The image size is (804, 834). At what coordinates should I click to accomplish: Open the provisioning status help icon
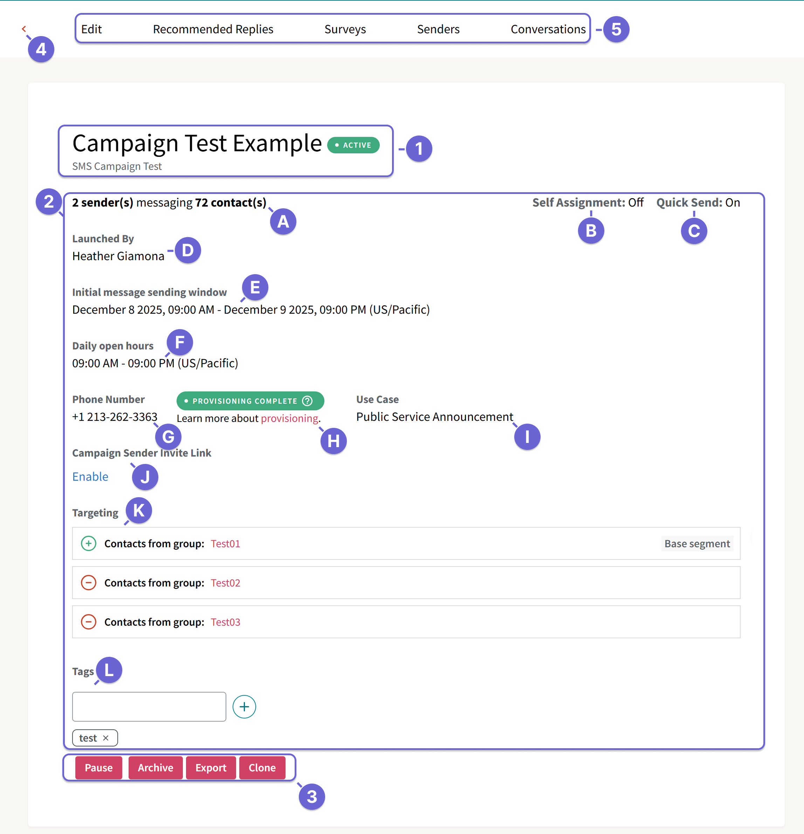coord(308,401)
